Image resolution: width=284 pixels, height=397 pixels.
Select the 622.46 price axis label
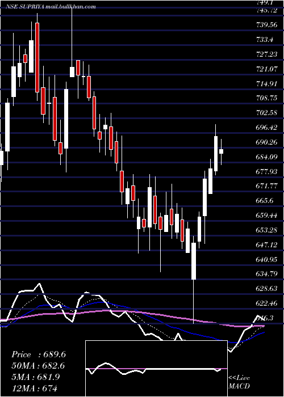pyautogui.click(x=265, y=303)
